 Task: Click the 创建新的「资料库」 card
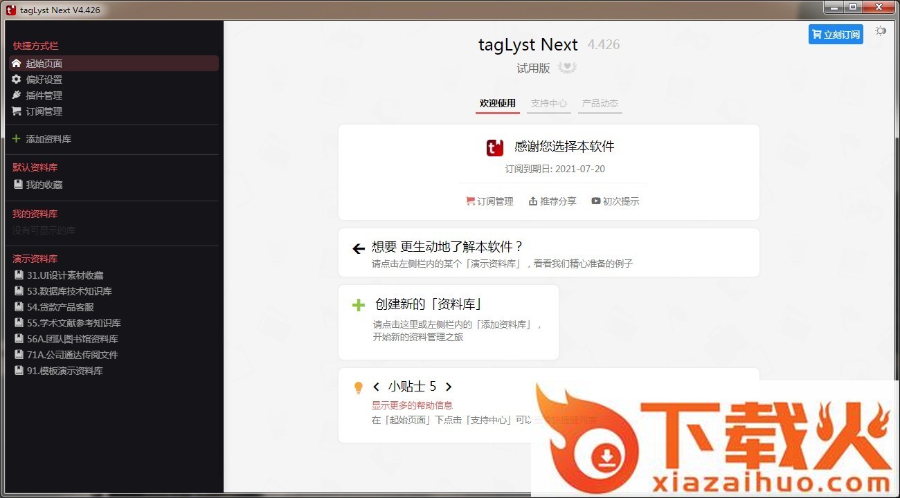(x=449, y=322)
